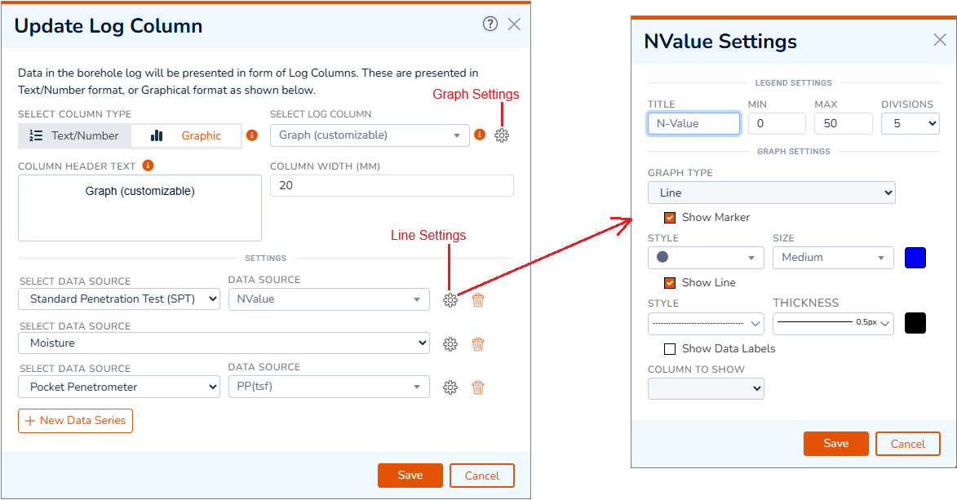Image resolution: width=957 pixels, height=500 pixels.
Task: Remove the Pocket Penetrometer row using trash icon
Action: (477, 387)
